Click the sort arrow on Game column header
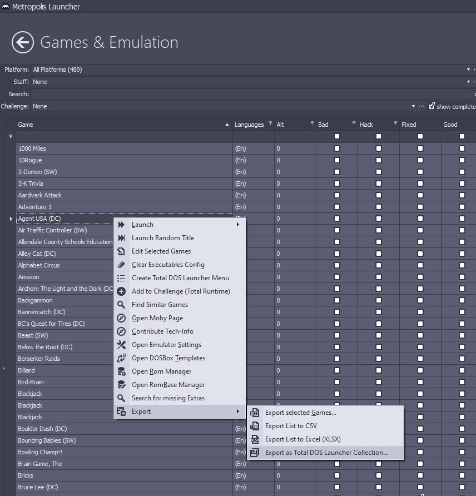Image resolution: width=476 pixels, height=496 pixels. [x=227, y=125]
